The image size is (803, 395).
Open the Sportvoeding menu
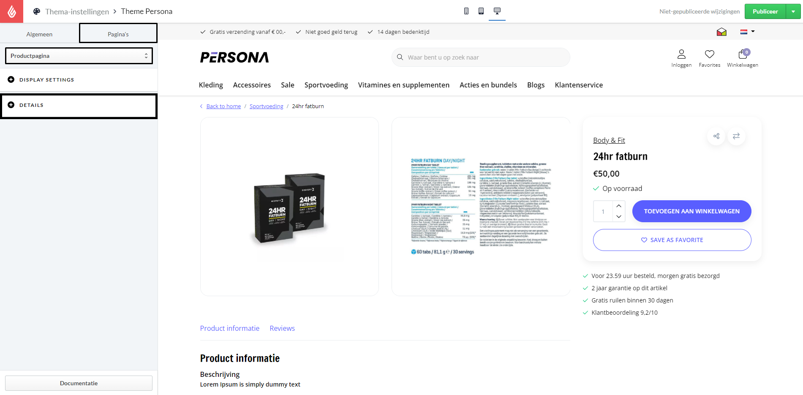(326, 85)
